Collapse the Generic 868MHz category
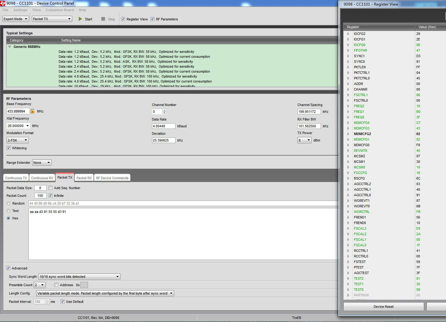The height and width of the screenshot is (322, 446). [10, 47]
